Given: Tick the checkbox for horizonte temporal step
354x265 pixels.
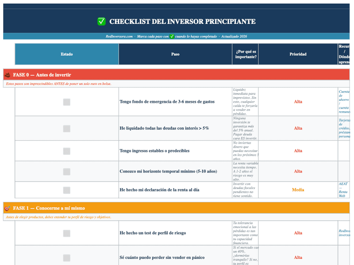Looking at the screenshot, I should pyautogui.click(x=67, y=171).
